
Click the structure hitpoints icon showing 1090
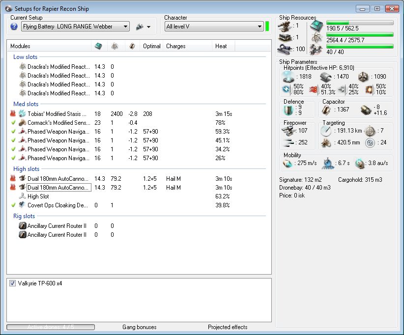tap(363, 77)
